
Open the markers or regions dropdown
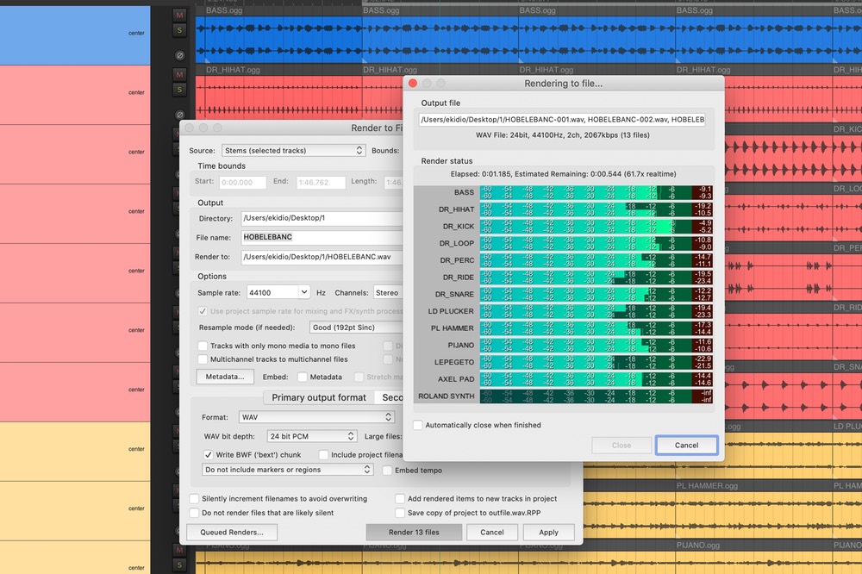click(288, 470)
